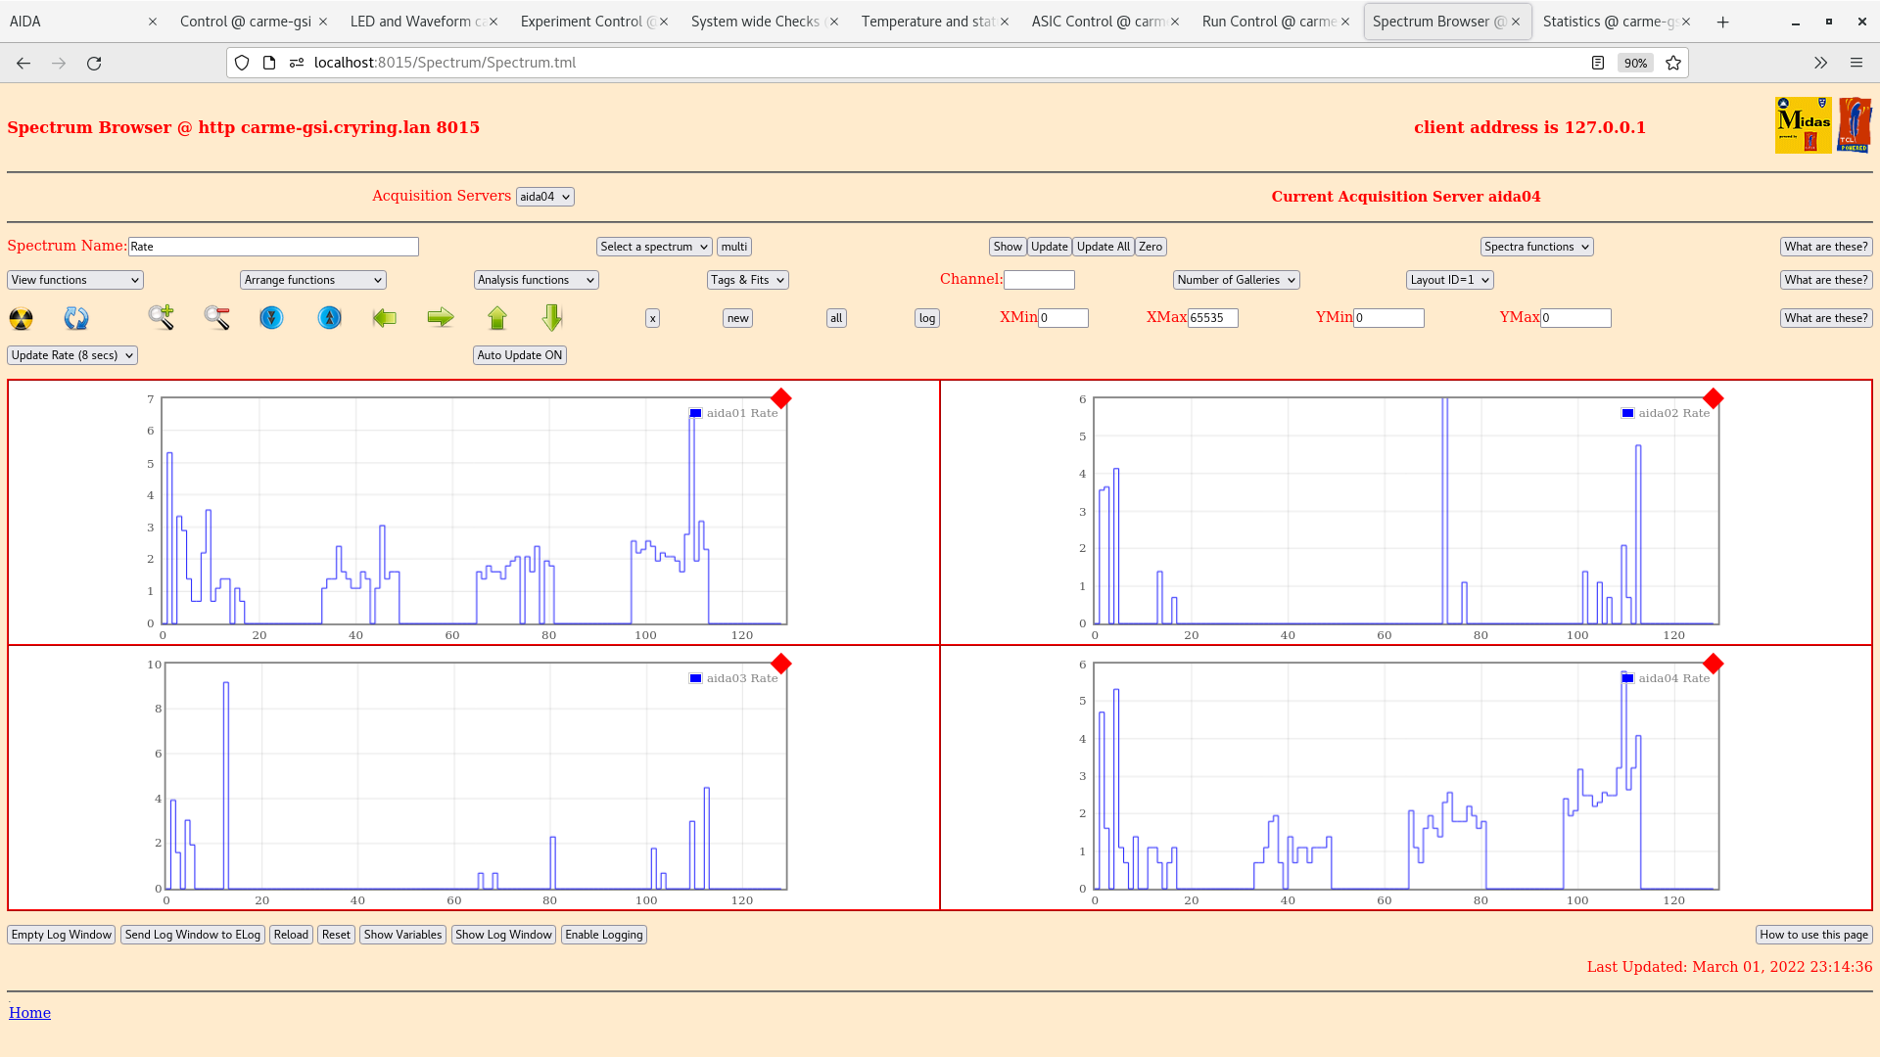Click the yellow radiation hazard icon
This screenshot has width=1880, height=1057.
(x=21, y=318)
